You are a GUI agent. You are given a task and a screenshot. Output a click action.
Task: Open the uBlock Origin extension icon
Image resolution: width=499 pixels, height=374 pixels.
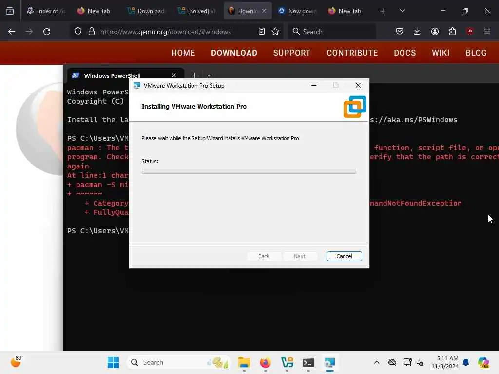[x=470, y=31]
